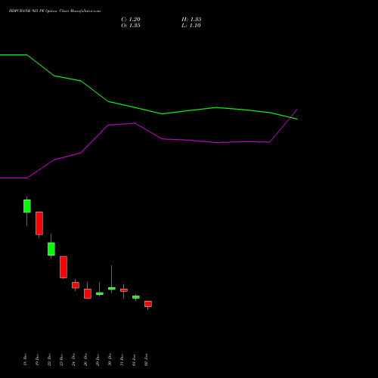This screenshot has width=378, height=378.
Task: Click the 26 Dec date label
Action: pyautogui.click(x=85, y=360)
